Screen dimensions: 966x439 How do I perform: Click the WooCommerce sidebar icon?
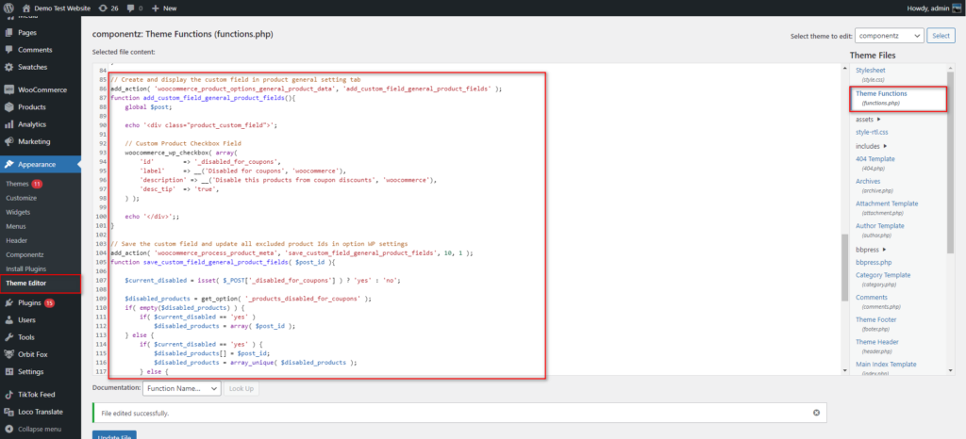pyautogui.click(x=9, y=89)
